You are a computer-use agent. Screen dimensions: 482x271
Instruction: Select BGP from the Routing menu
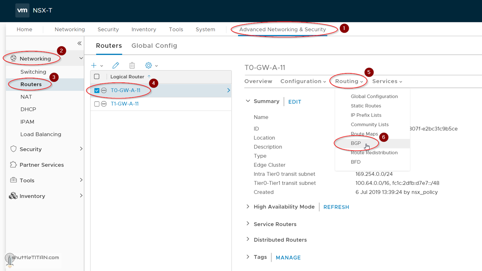[356, 143]
